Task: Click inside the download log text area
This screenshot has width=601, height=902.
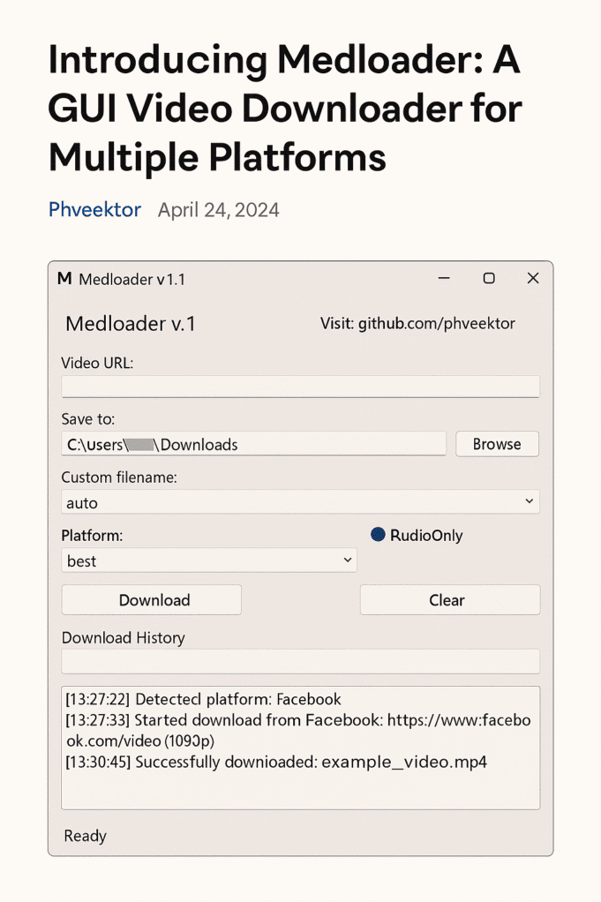Action: 300,785
